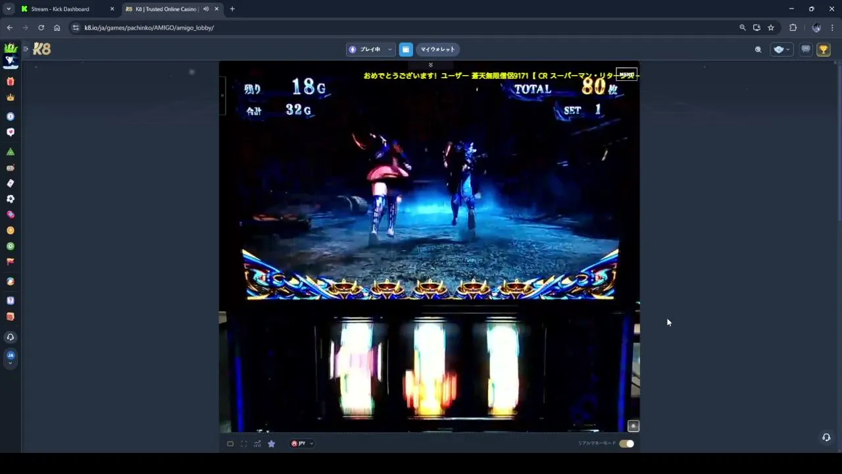Click the spinning middle reel
Screen dimensions: 842x474
[430, 369]
